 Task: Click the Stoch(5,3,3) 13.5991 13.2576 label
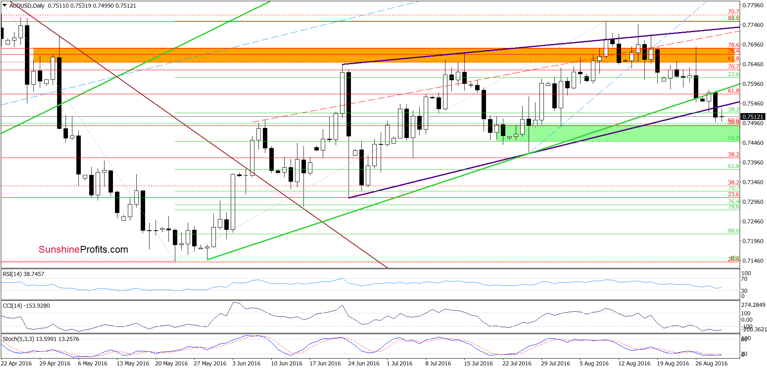coord(41,339)
